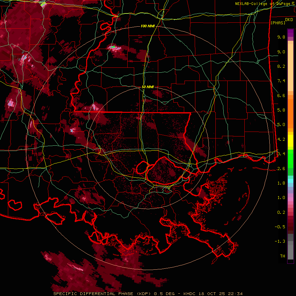
Task: Click the yellow segment of the color bar
Action: [x=290, y=141]
